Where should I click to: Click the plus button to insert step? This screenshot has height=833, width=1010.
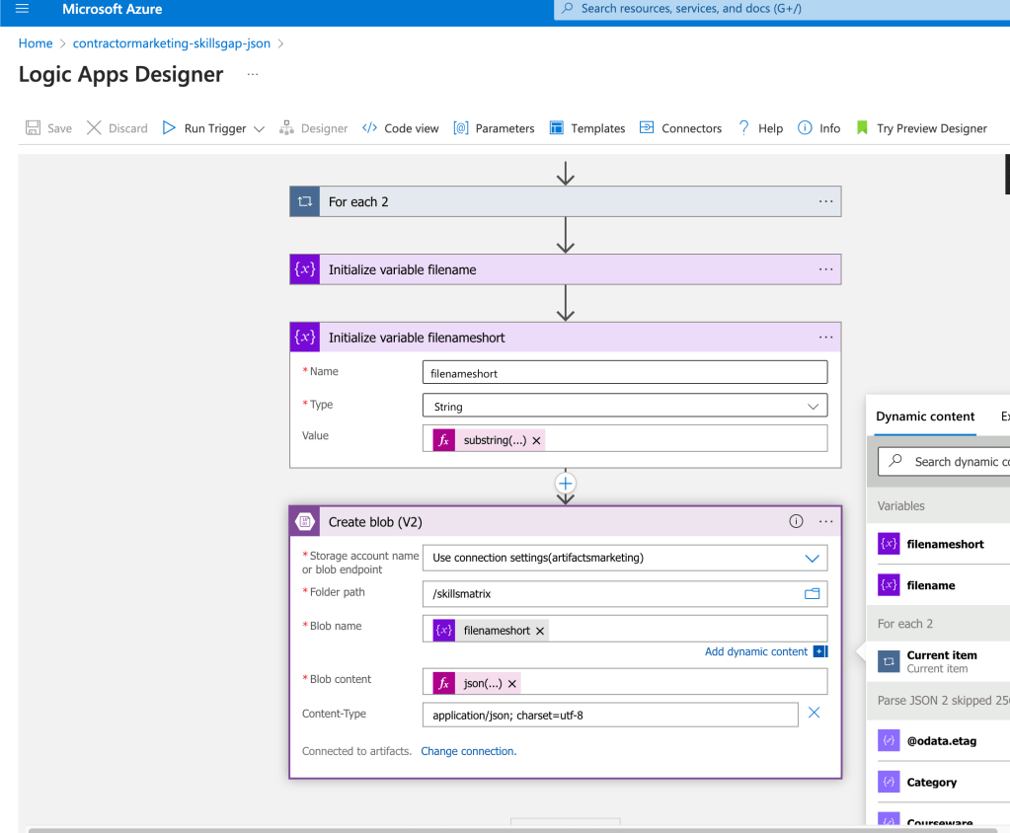point(565,484)
